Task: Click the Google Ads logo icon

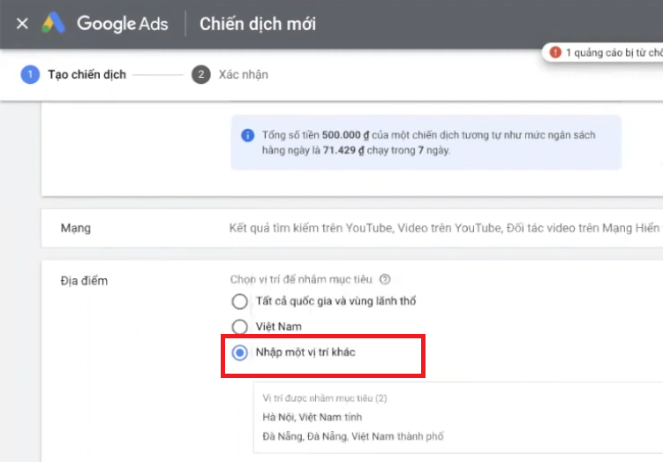Action: click(x=55, y=24)
